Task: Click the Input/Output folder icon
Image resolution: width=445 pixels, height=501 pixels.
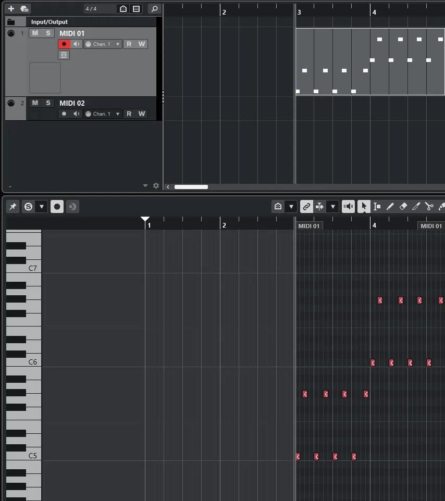Action: click(x=11, y=22)
